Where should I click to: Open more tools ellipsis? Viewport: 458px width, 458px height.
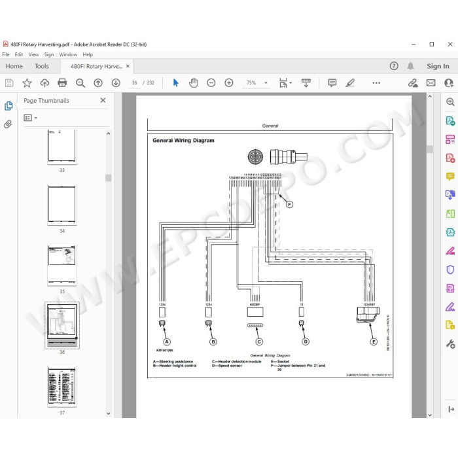(376, 83)
